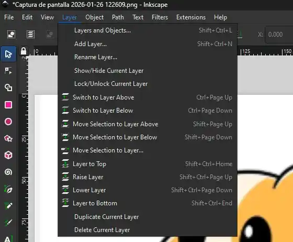Choose Switch to Layer Below
The image size is (293, 242).
(148, 111)
